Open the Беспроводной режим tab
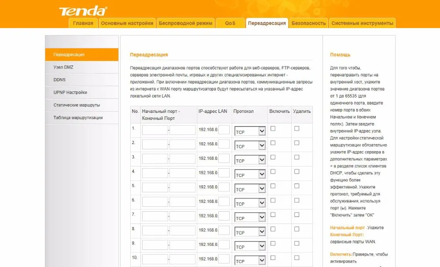Image resolution: width=440 pixels, height=267 pixels. [186, 23]
